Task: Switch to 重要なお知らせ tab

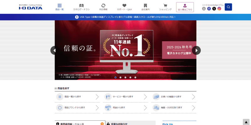Action: click(131, 123)
